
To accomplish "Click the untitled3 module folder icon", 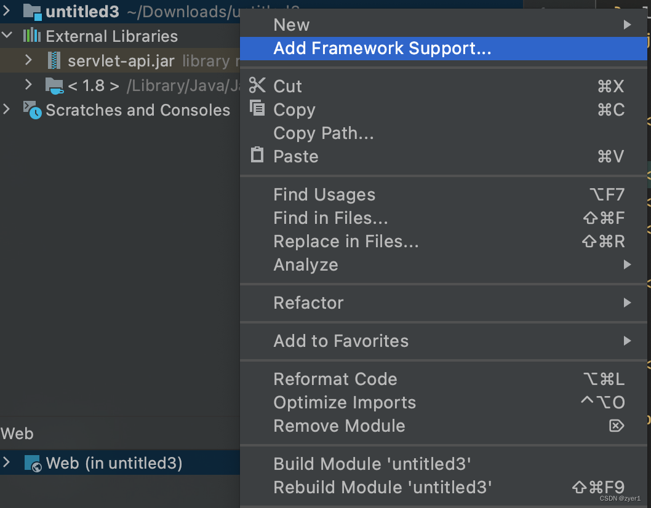I will [32, 11].
